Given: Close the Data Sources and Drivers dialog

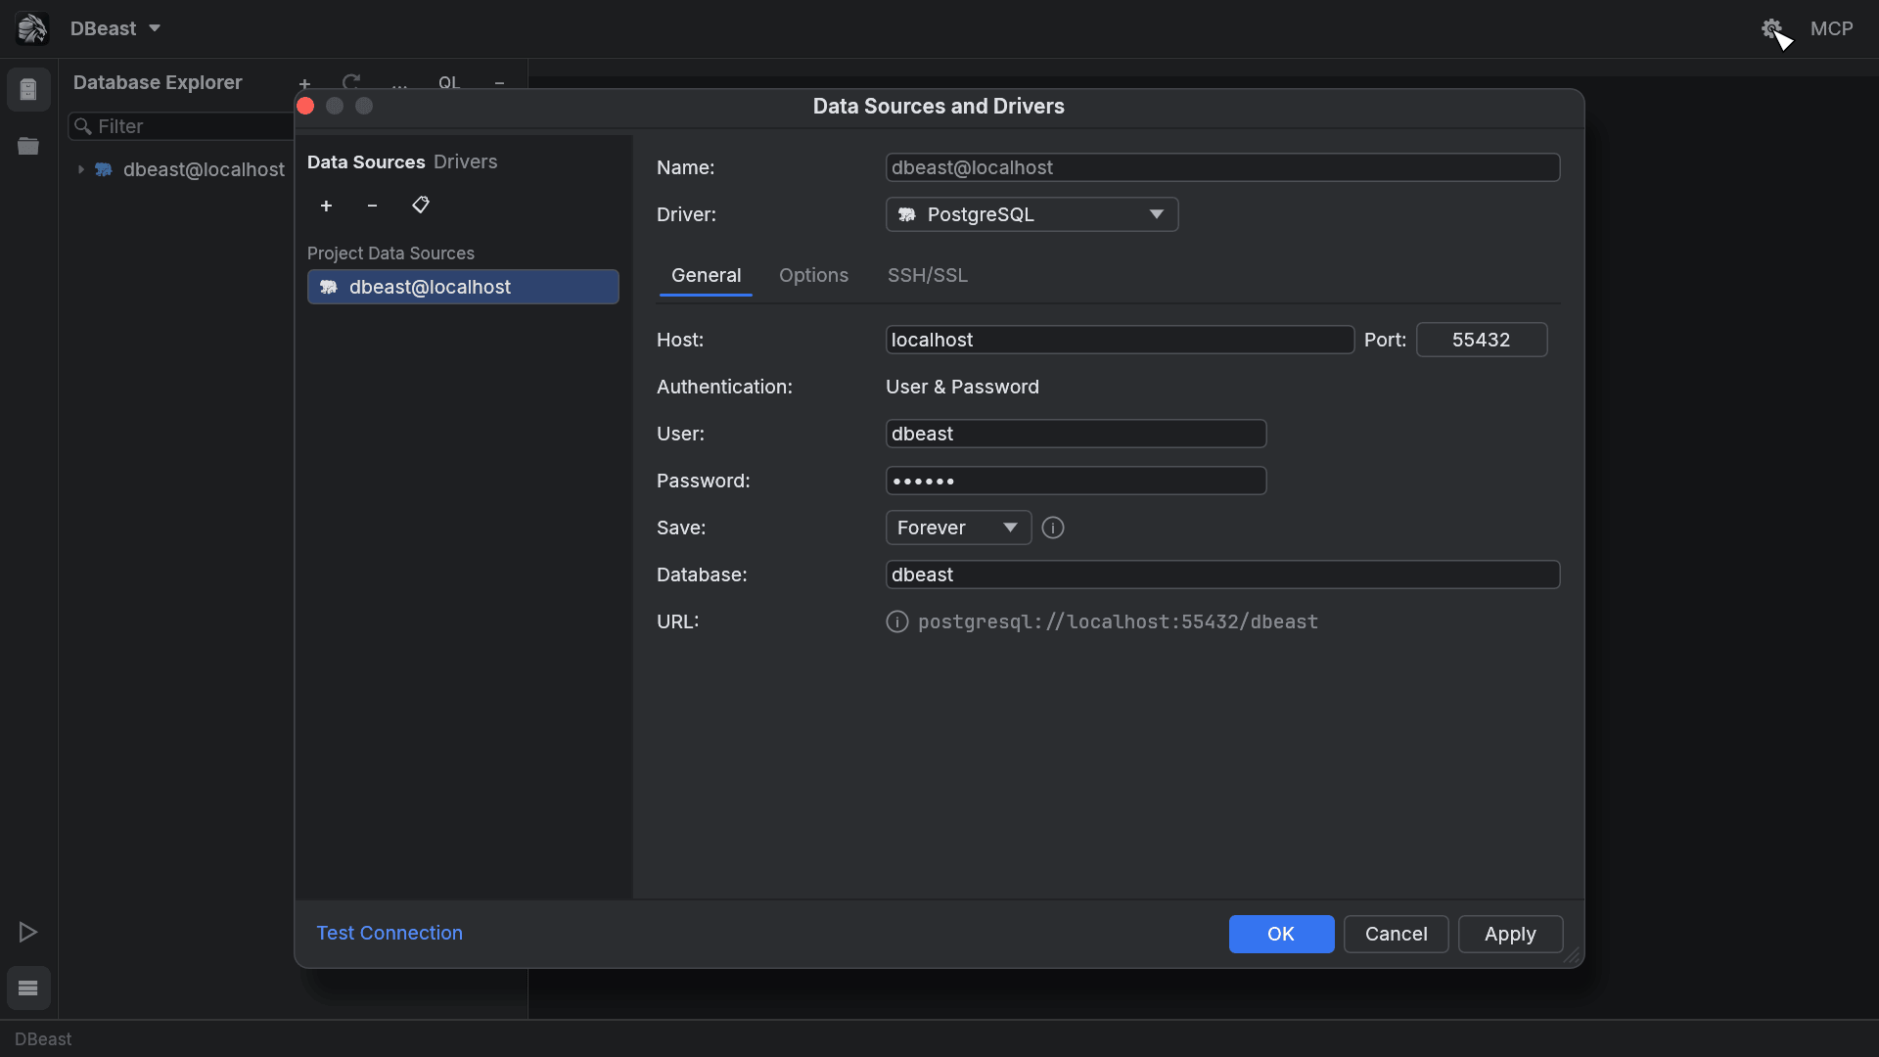Looking at the screenshot, I should point(305,106).
